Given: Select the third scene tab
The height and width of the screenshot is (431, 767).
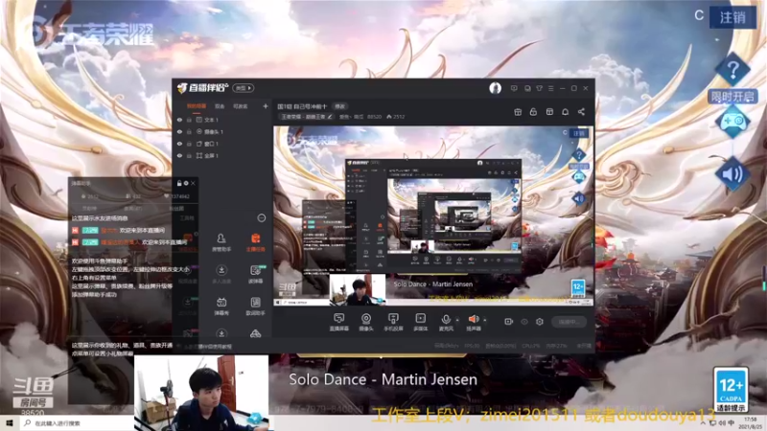Looking at the screenshot, I should pos(241,106).
